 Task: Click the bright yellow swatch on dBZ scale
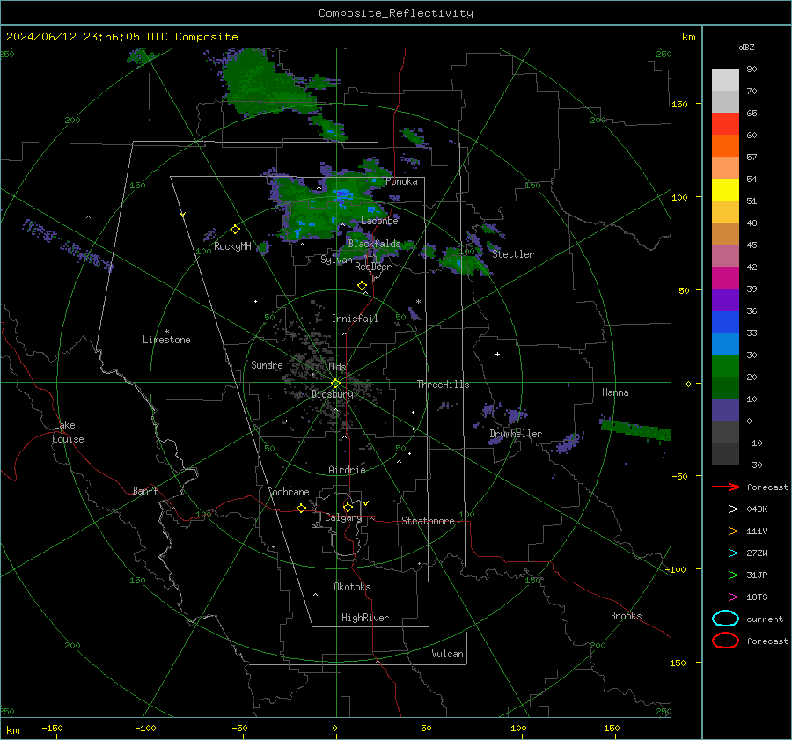pyautogui.click(x=725, y=189)
